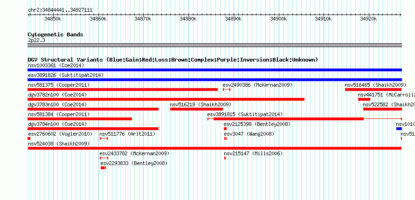This screenshot has height=200, width=415.
Task: Select the DGV Structural Variants track title
Action: tap(173, 60)
